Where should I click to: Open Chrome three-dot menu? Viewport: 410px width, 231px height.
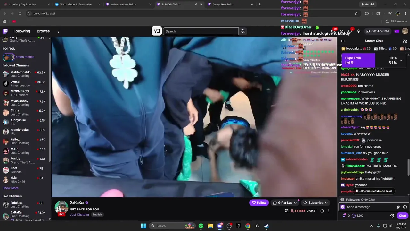pos(406,13)
